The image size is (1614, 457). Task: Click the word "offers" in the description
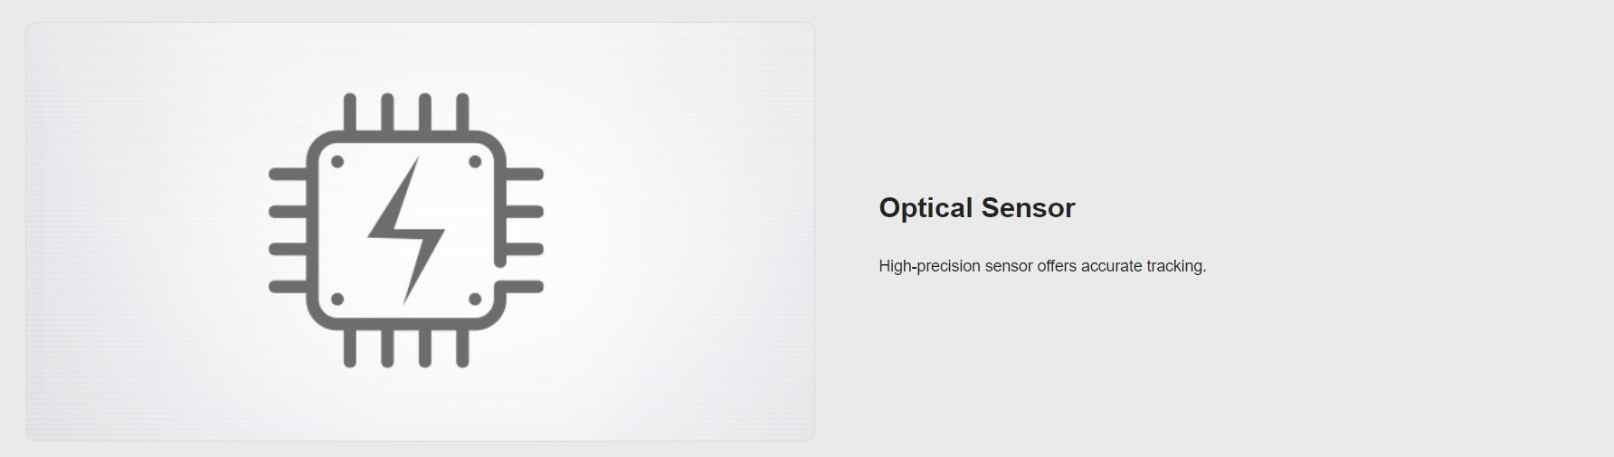tap(1057, 266)
